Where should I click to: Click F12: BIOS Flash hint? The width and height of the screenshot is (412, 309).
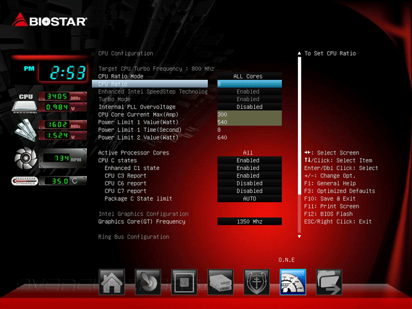[328, 214]
